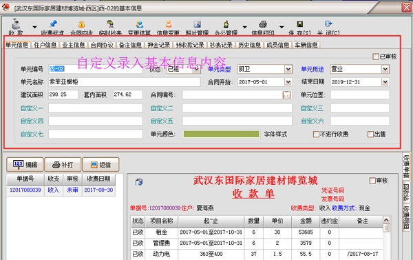Expand dropdown arrow next to 信息打印
Viewport: 413px width, 260px height.
(282, 27)
